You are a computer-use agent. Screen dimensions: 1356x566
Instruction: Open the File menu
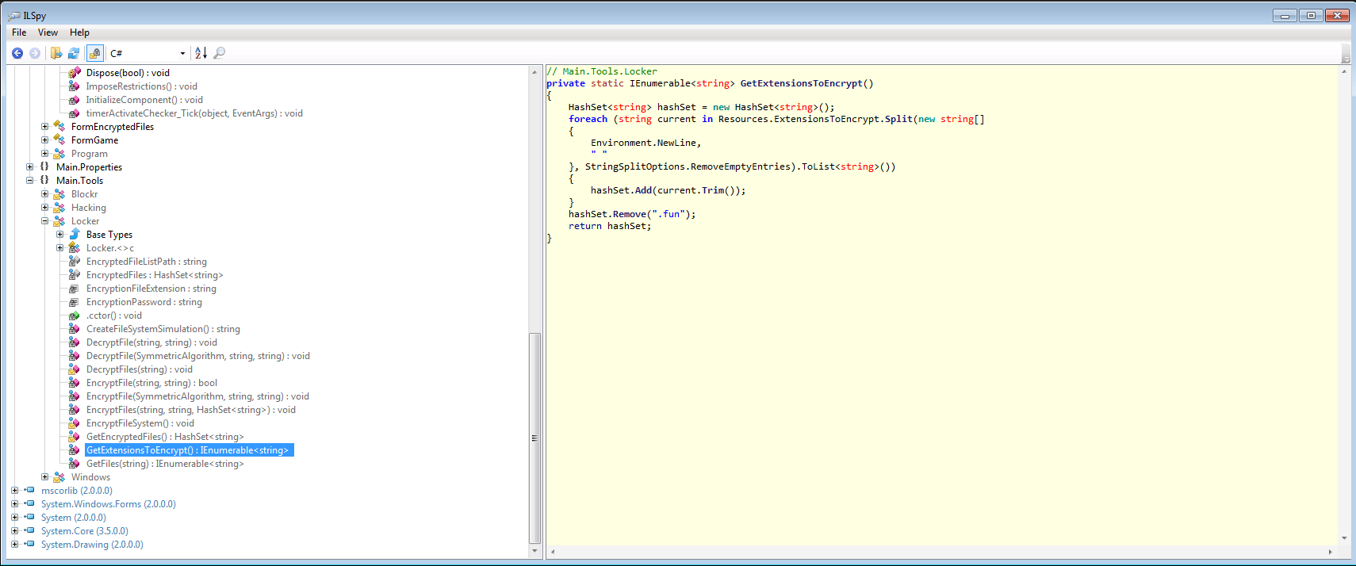click(x=19, y=33)
